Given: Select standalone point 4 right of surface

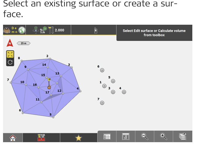Looking at the screenshot, I should 124,92.
